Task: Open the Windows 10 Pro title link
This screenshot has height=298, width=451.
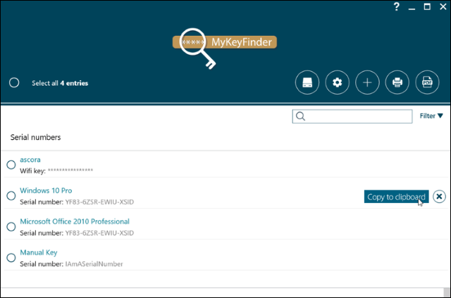Action: 46,190
